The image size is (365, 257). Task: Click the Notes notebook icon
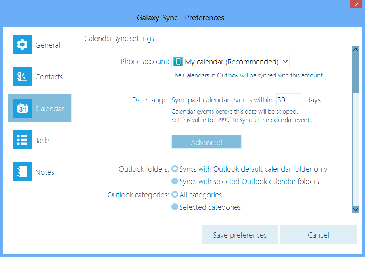point(22,172)
